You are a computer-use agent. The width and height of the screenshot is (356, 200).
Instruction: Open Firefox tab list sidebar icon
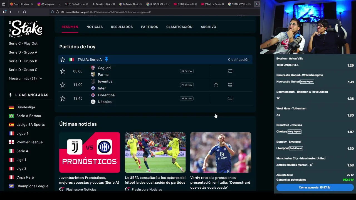(x=4, y=4)
